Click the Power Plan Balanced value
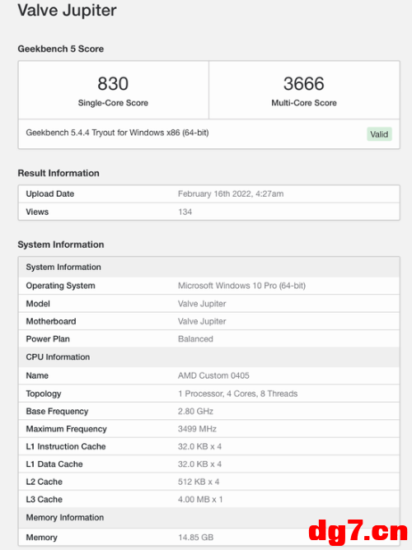Image resolution: width=412 pixels, height=550 pixels. [195, 339]
